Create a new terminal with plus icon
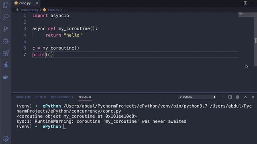 point(222,97)
